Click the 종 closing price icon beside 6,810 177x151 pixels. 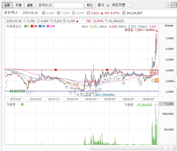pos(88,13)
